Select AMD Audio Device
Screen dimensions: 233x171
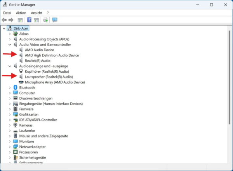pyautogui.click(x=39, y=50)
